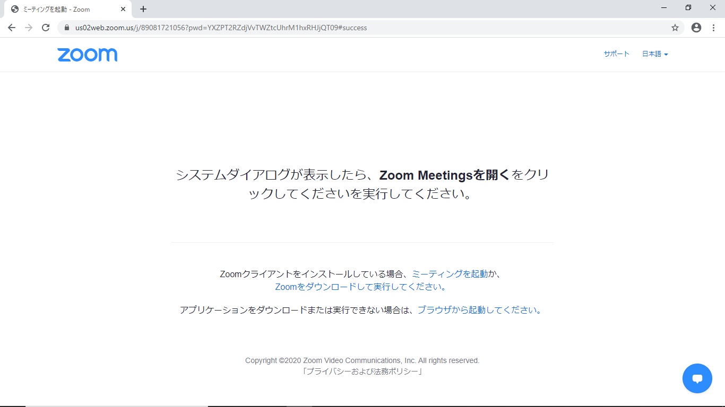The width and height of the screenshot is (725, 407).
Task: Expand the 日本語 language dropdown
Action: [655, 54]
